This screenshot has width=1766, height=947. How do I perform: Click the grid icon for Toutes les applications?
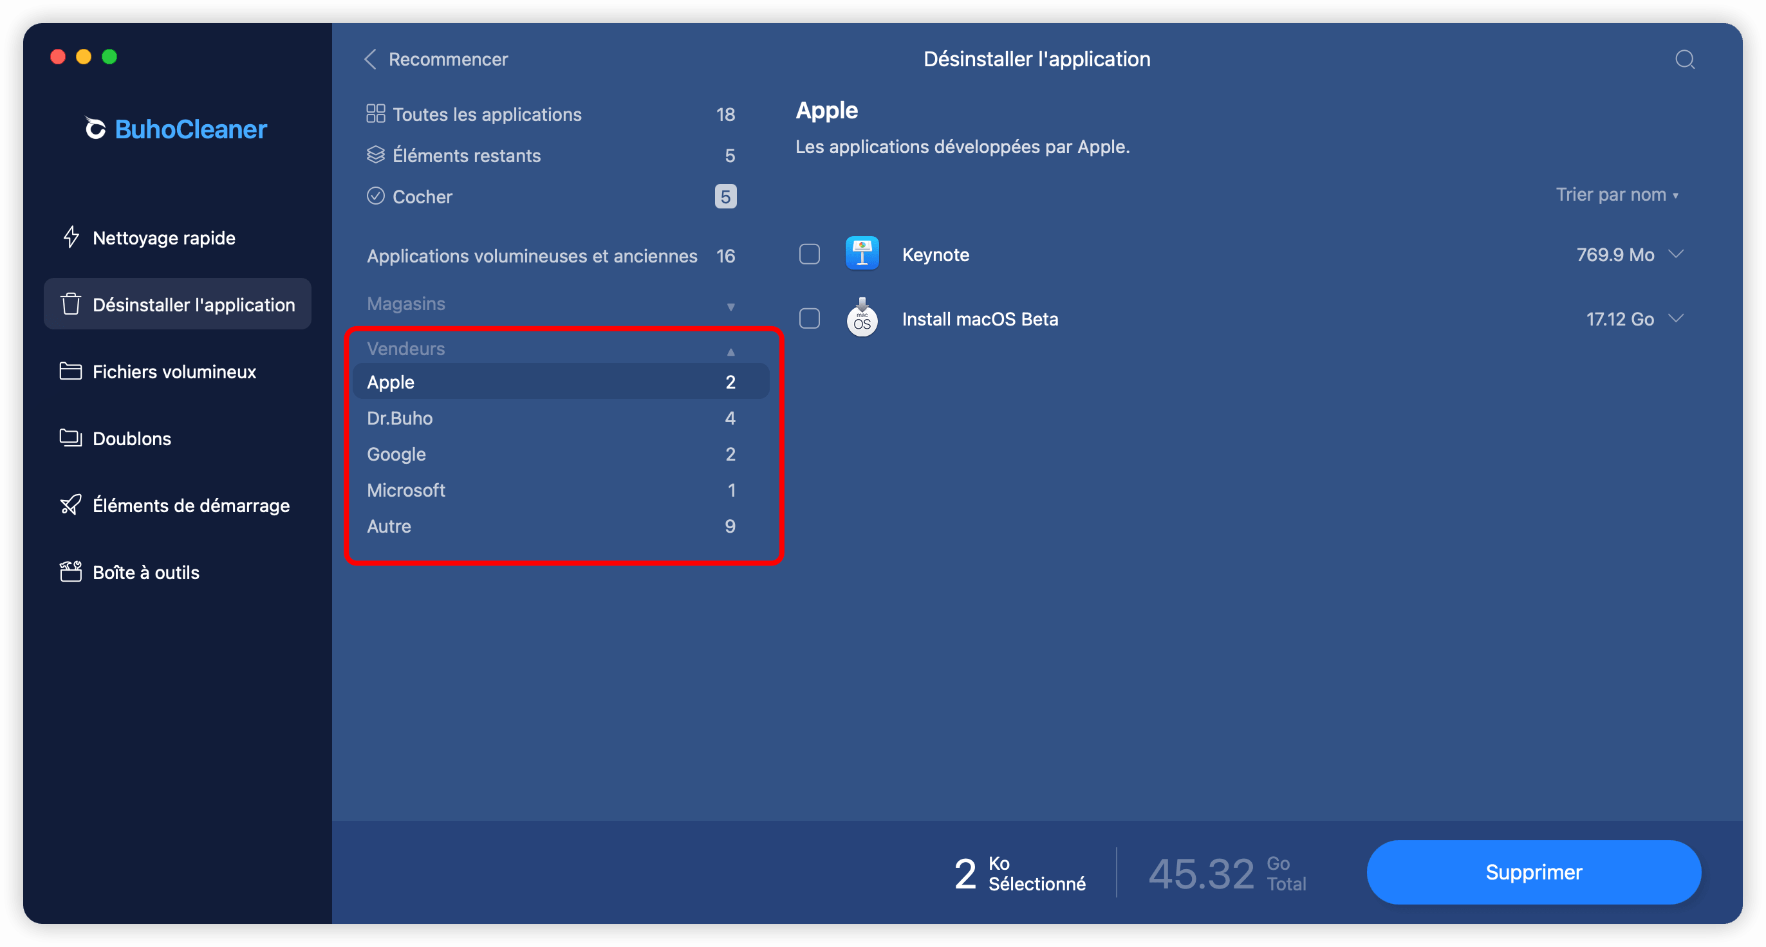click(375, 113)
